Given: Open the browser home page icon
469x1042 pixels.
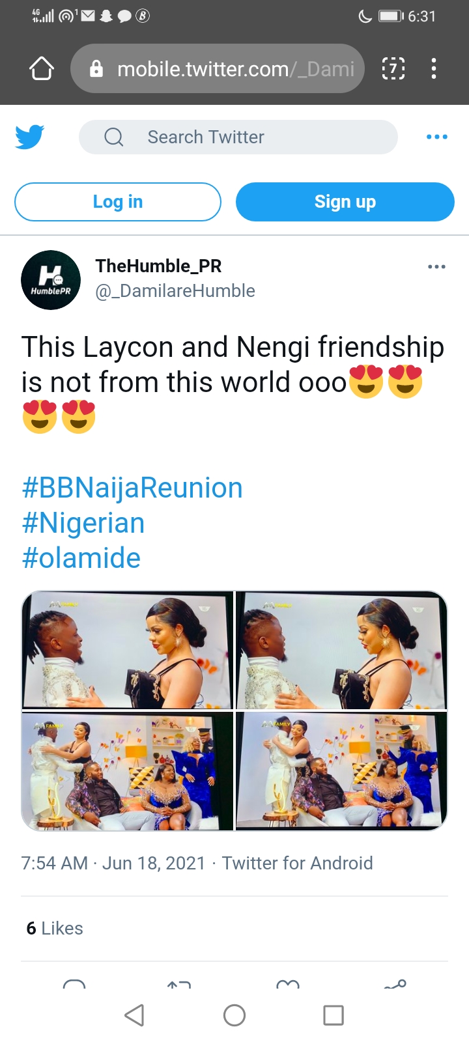Looking at the screenshot, I should pos(42,68).
